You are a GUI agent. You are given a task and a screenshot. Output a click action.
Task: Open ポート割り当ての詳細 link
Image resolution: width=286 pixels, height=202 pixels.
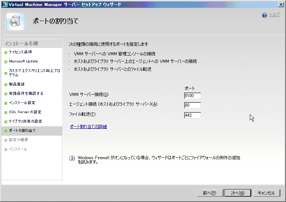(88, 127)
